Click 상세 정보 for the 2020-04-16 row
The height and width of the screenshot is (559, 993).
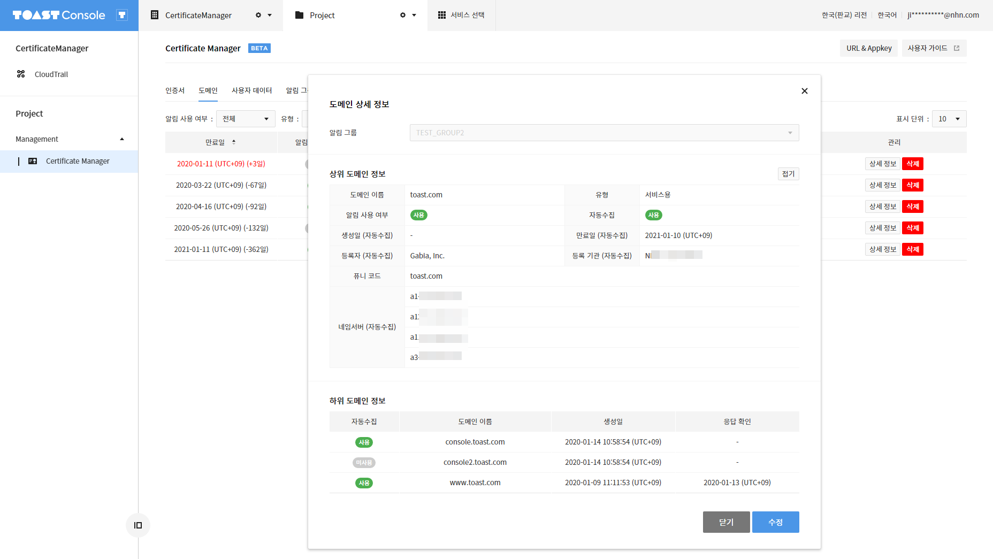(x=883, y=206)
